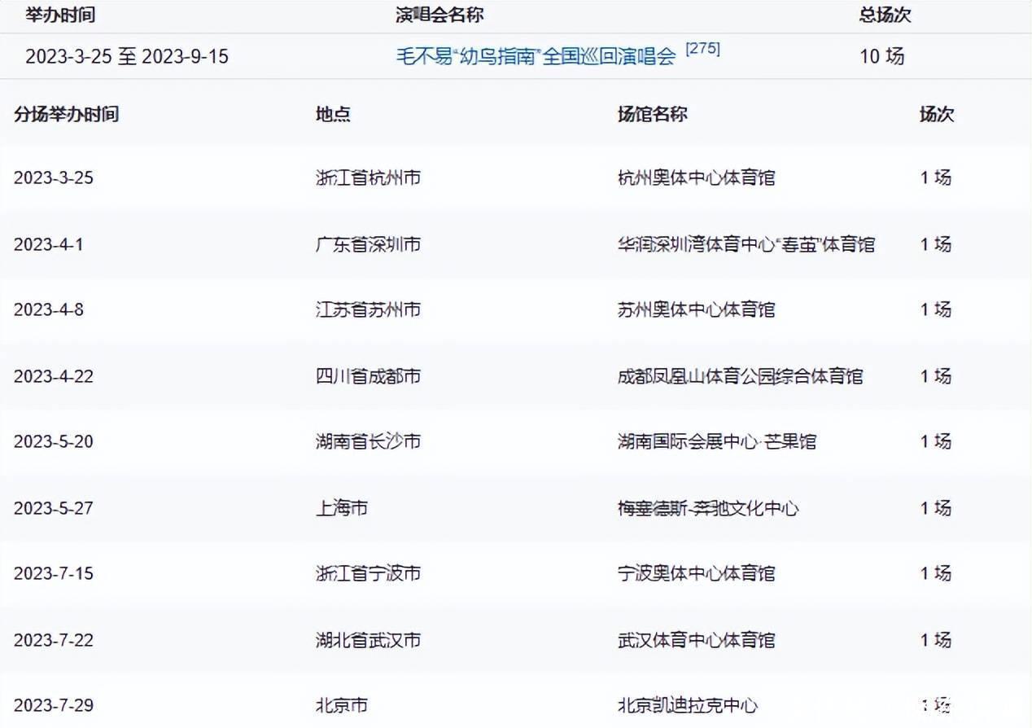
Task: Select the 广东省深圳市 location cell
Action: pos(368,244)
